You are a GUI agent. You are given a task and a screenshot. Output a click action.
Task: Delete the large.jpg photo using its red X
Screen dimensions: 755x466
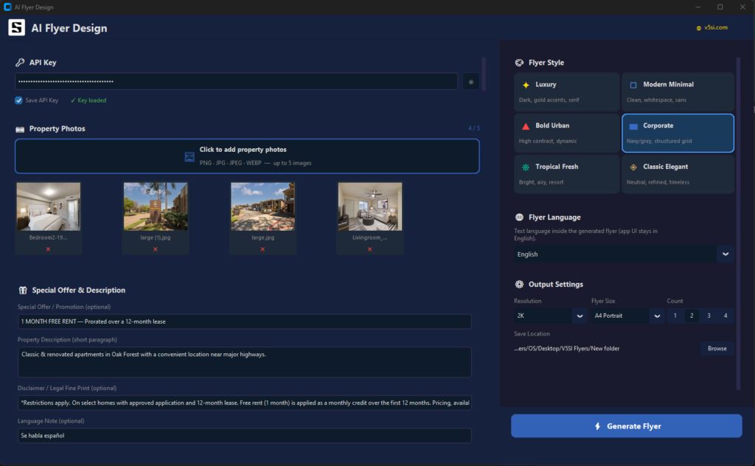262,249
